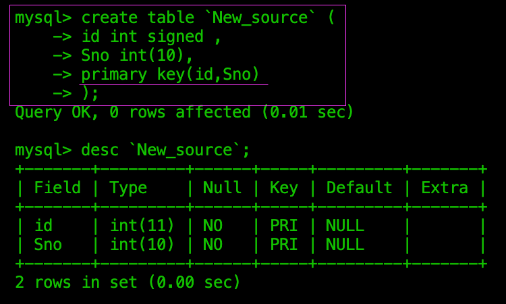This screenshot has height=304, width=506.
Task: Click the 'create table `New_source`' command line
Action: point(175,18)
